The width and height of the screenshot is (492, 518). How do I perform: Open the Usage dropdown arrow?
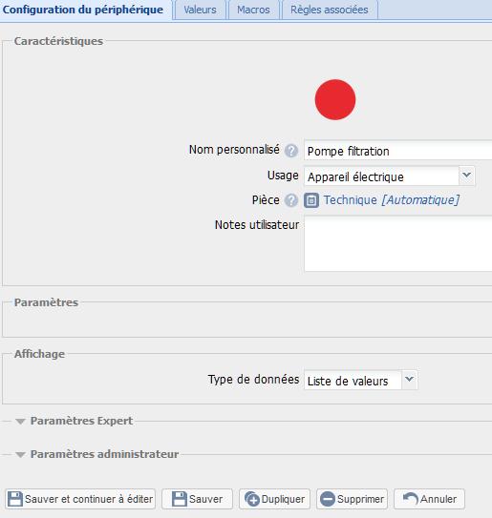point(466,176)
